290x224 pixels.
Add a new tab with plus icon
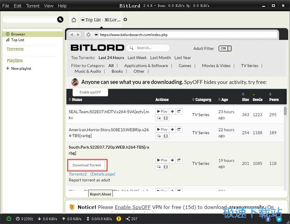point(125,20)
